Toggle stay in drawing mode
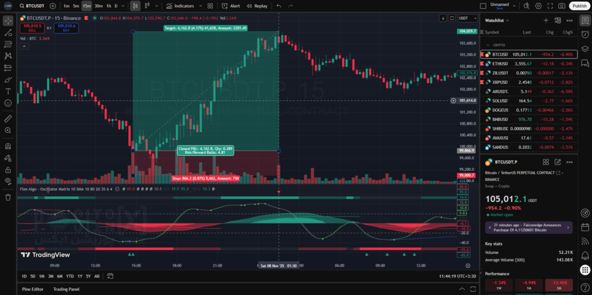Image resolution: width=592 pixels, height=295 pixels. tap(8, 158)
